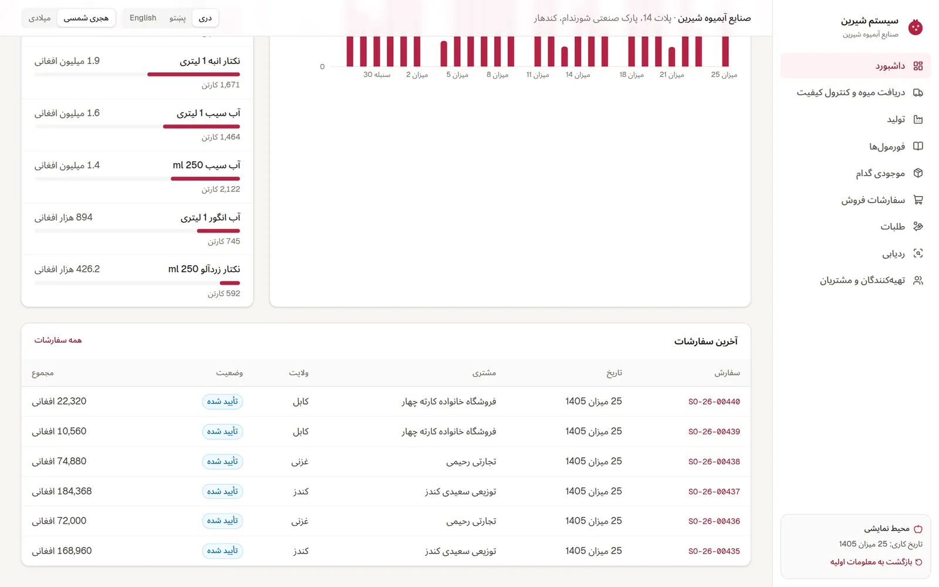Viewport: 939px width, 587px height.
Task: Click the users icon for suppliers and customers
Action: (918, 280)
